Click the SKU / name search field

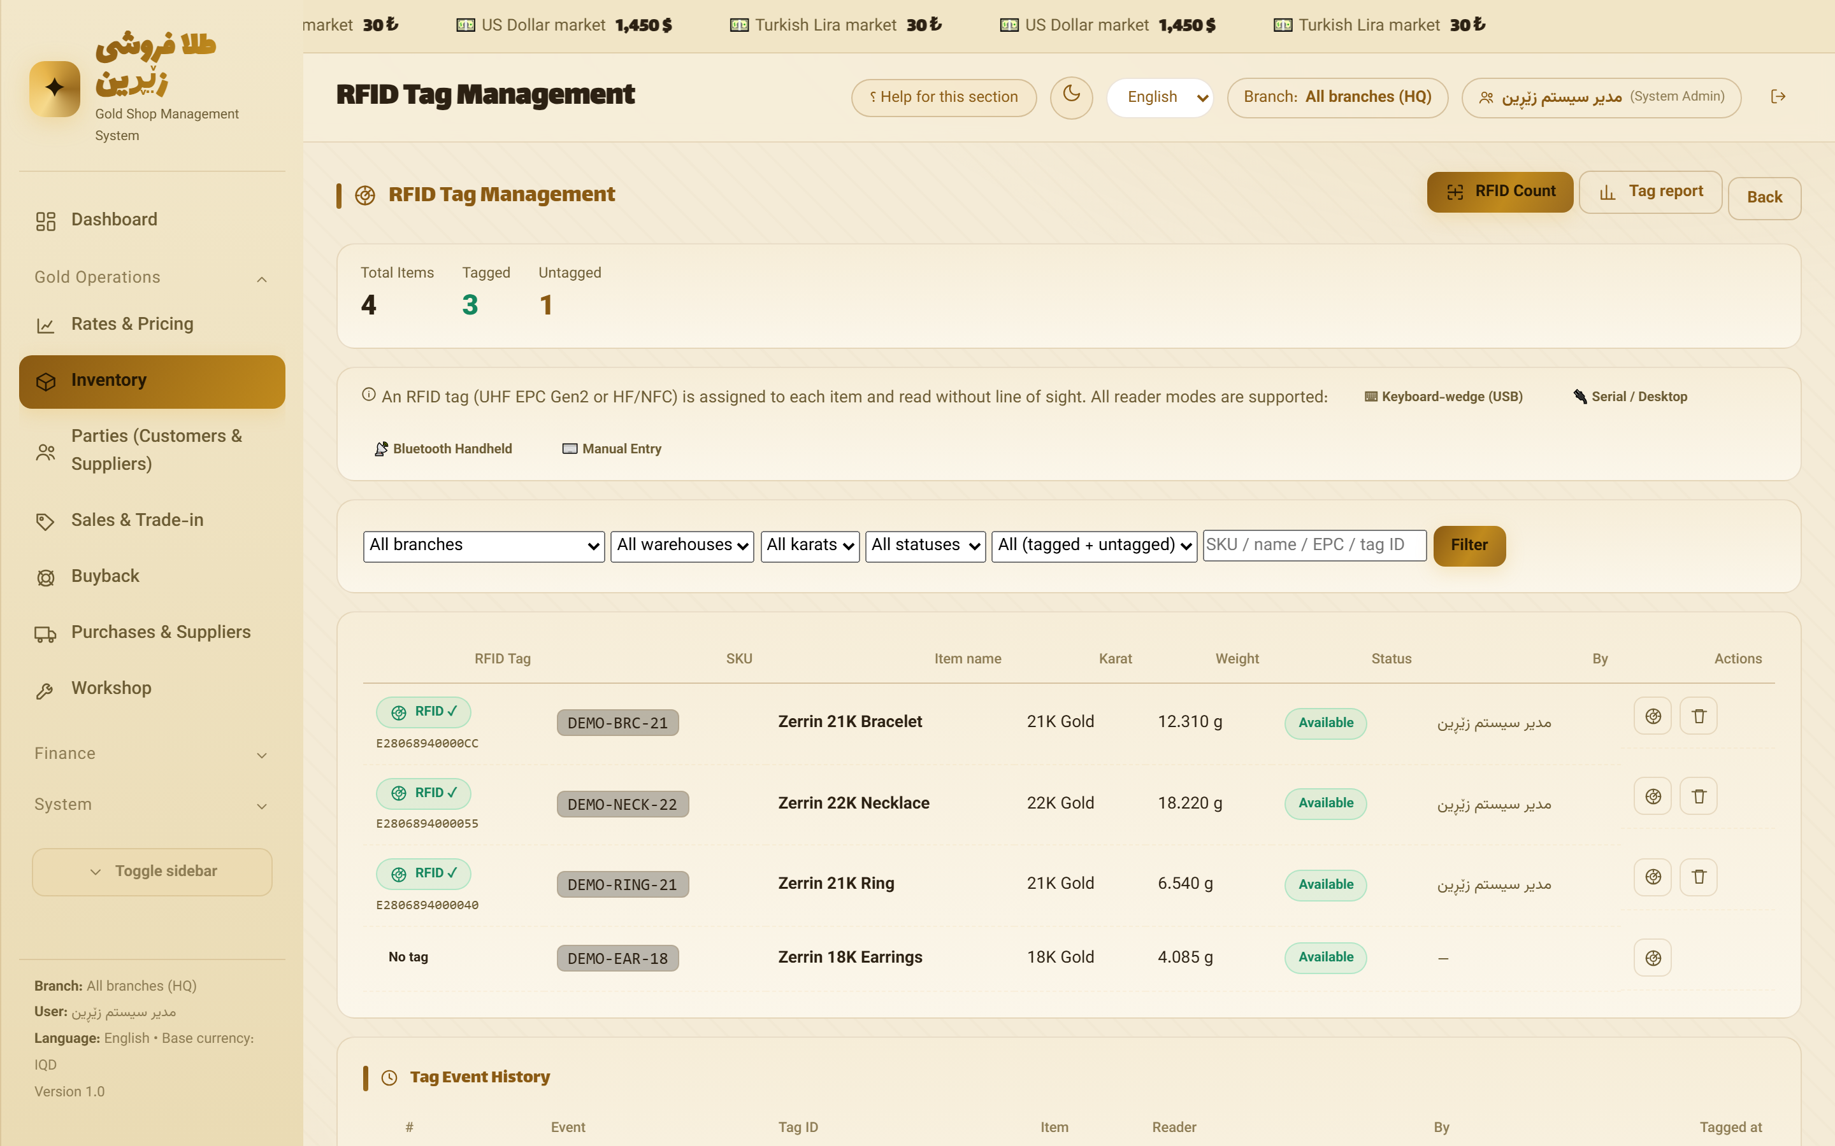(1314, 545)
